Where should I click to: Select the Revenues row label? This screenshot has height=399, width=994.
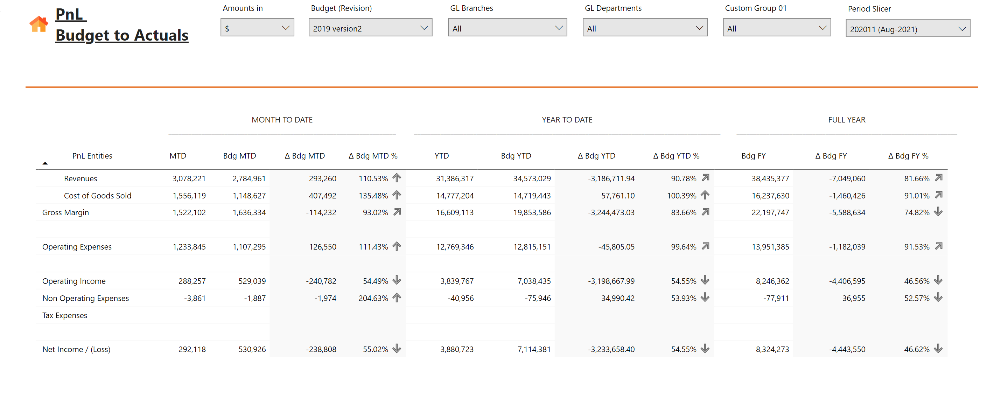(80, 178)
